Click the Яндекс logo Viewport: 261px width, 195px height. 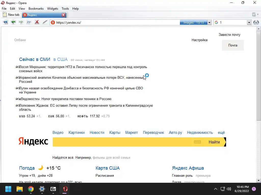[33, 141]
